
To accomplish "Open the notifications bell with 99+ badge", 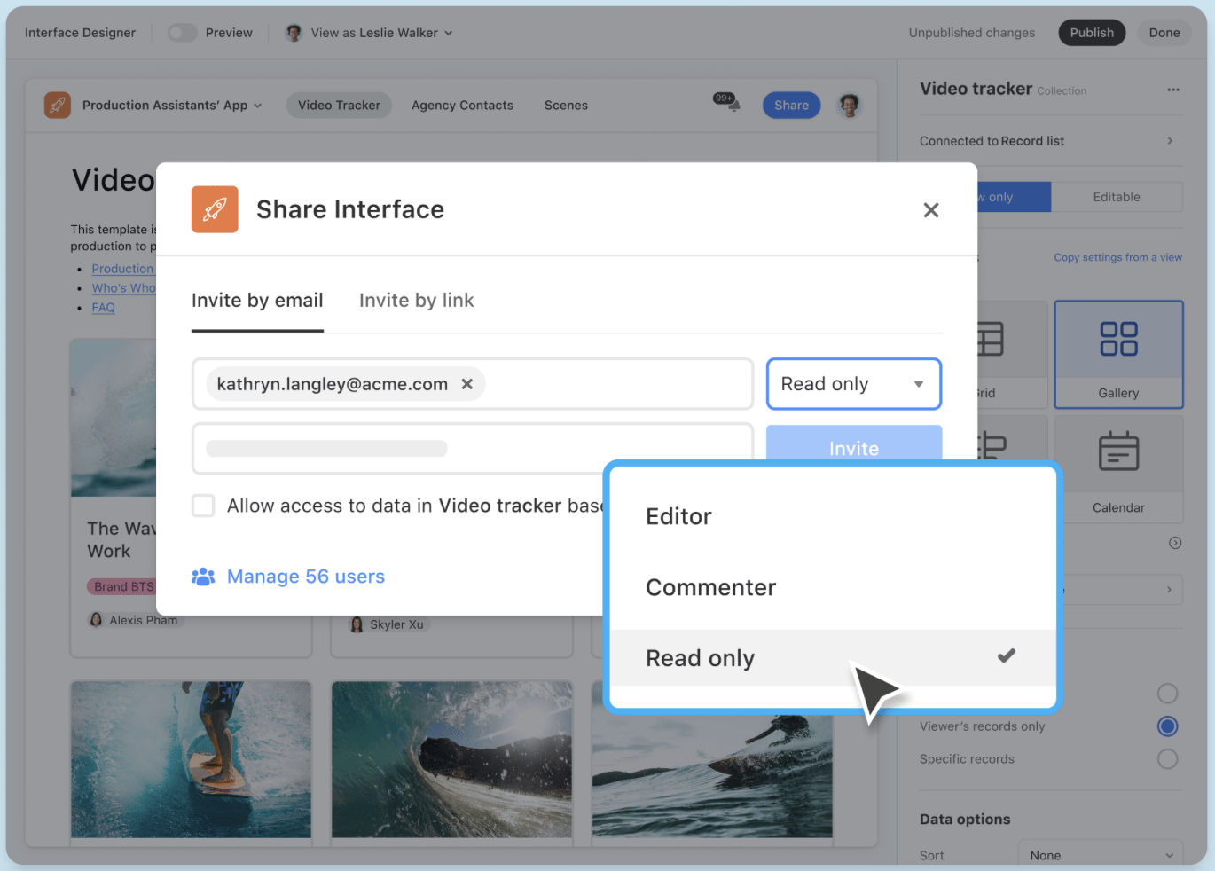I will pyautogui.click(x=727, y=102).
